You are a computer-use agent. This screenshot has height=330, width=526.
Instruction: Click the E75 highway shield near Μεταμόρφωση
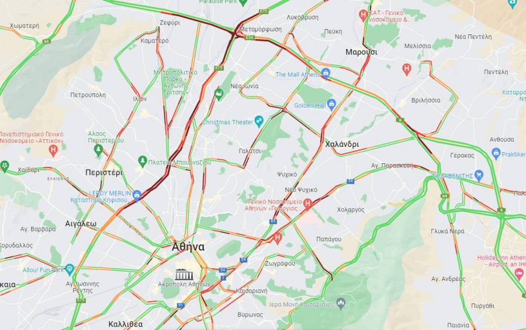pos(264,12)
